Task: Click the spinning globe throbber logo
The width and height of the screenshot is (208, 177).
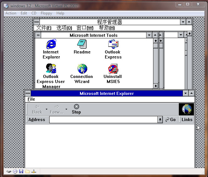Action: point(186,109)
